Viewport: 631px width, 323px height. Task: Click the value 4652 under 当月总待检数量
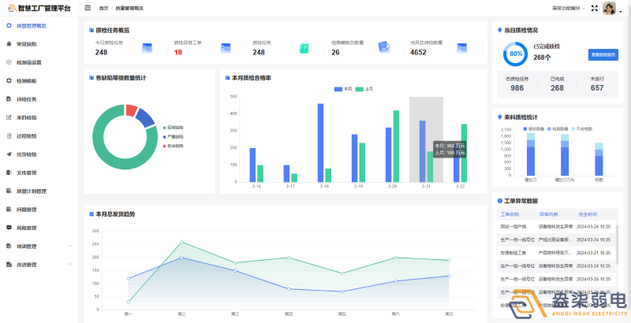(418, 52)
